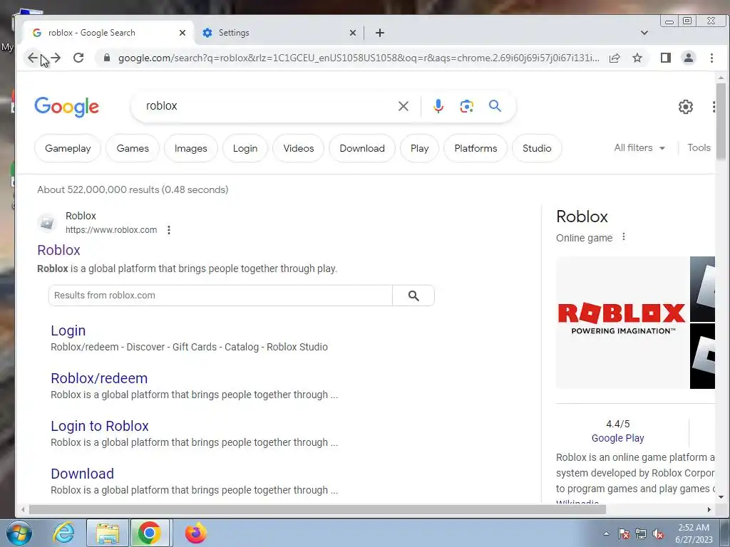Click the Roblox site favicon
Viewport: 730px width, 547px height.
click(47, 223)
